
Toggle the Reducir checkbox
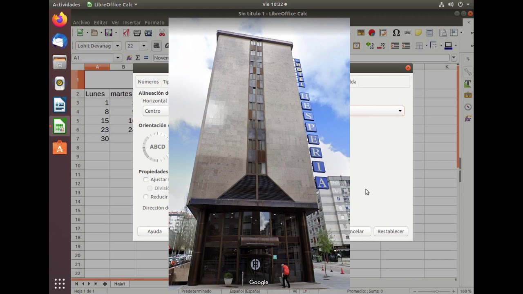(x=146, y=197)
